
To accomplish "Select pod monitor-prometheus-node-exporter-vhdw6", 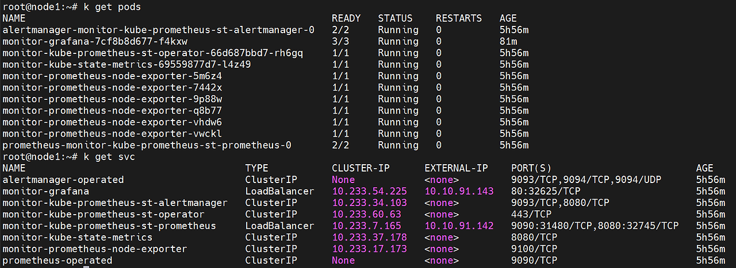I will coord(112,122).
